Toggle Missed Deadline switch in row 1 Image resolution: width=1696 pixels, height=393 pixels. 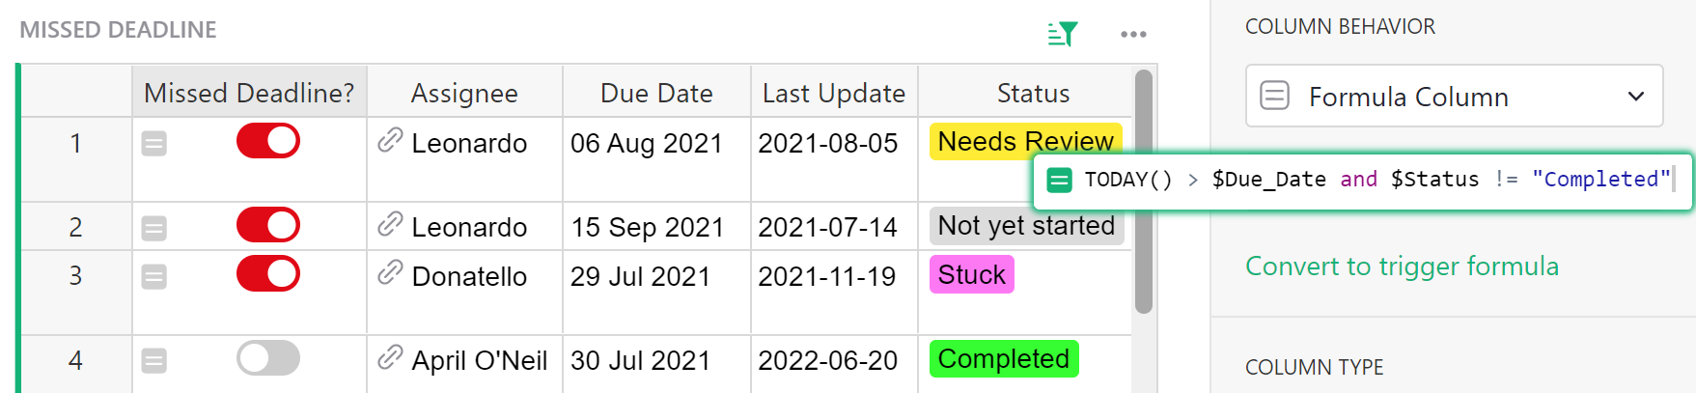(x=268, y=141)
